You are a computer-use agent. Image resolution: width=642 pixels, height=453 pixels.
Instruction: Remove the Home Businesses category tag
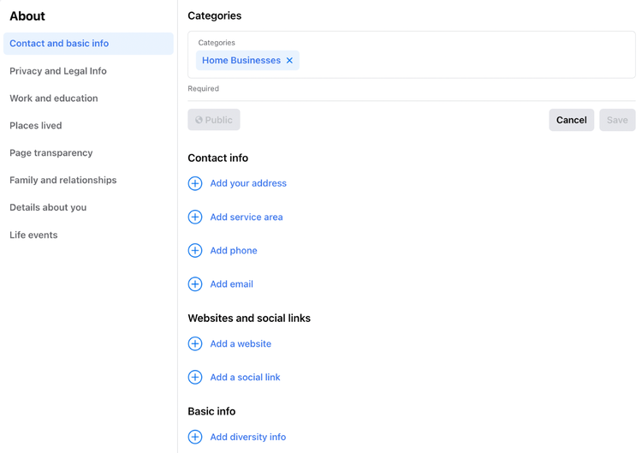point(289,61)
